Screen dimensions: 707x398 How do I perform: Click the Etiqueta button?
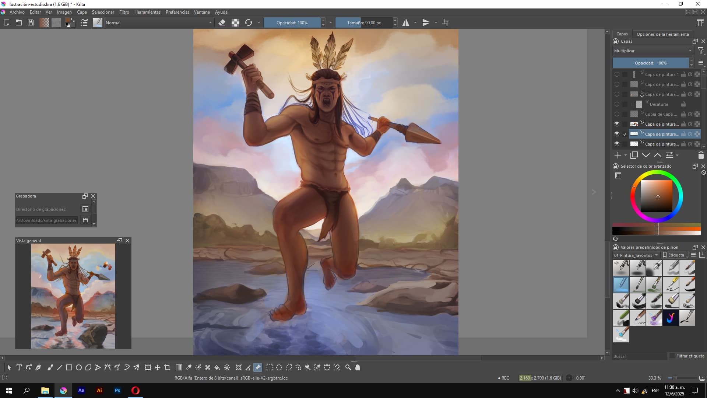[x=675, y=255]
